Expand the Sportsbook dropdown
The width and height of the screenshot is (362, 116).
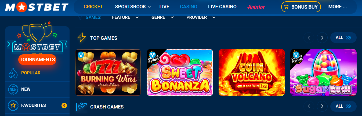tap(133, 7)
